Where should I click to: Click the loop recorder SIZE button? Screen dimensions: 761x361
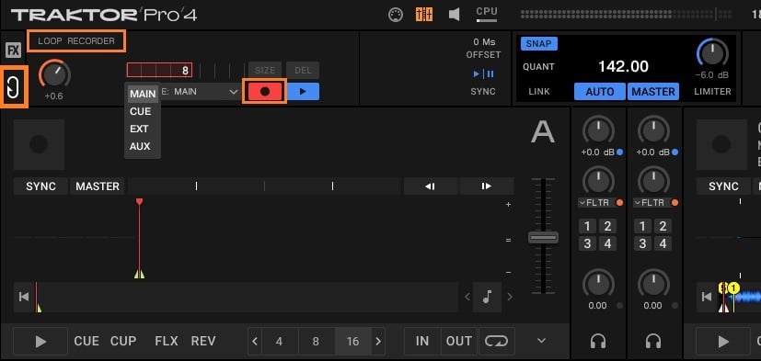click(x=265, y=70)
